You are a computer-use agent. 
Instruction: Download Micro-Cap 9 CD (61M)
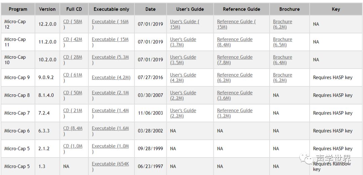click(x=73, y=75)
